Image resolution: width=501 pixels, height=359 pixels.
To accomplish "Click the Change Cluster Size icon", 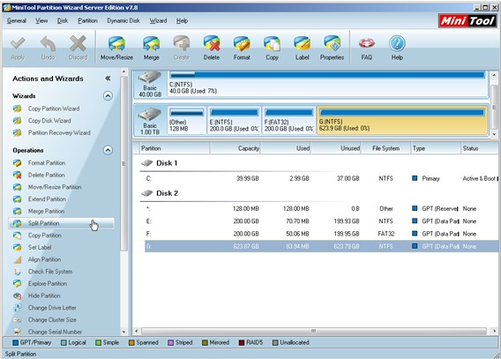I will [18, 319].
